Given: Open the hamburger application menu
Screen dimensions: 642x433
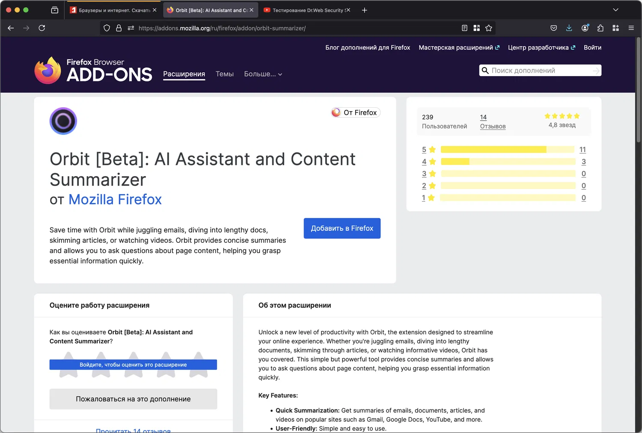Looking at the screenshot, I should click(631, 28).
